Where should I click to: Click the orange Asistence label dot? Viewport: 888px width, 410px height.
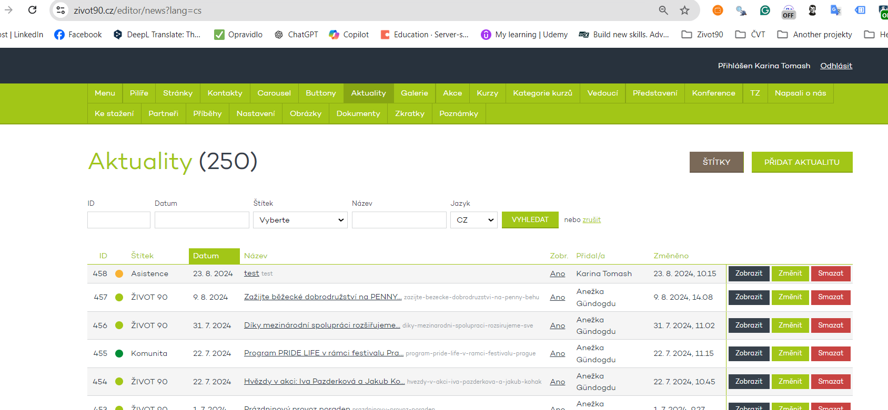coord(119,274)
